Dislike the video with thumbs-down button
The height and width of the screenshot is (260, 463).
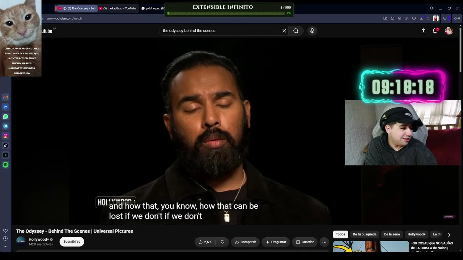coord(222,242)
